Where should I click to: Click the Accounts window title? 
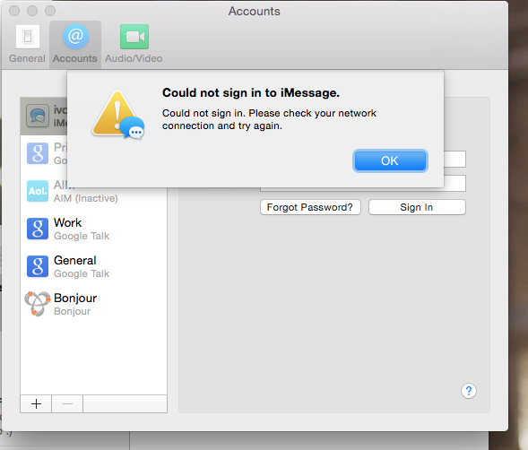point(255,11)
